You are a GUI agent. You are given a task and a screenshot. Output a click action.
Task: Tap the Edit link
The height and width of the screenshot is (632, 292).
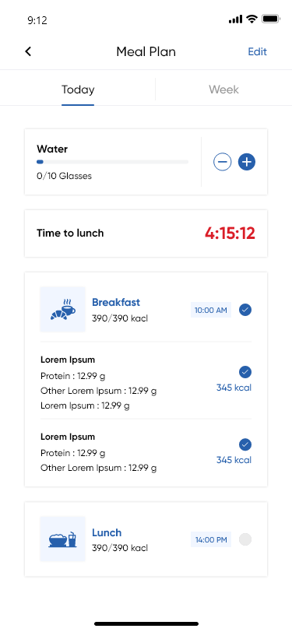tap(257, 51)
